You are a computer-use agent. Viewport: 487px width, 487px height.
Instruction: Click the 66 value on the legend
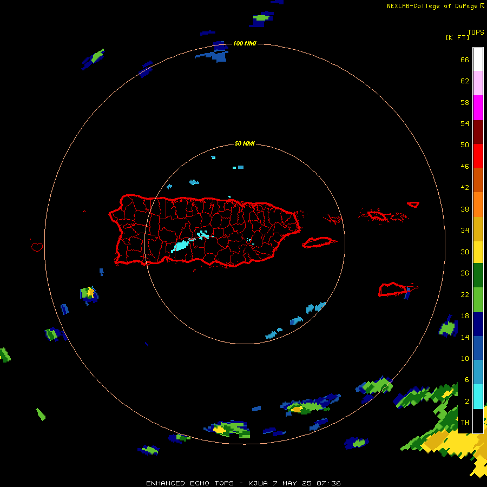click(465, 60)
